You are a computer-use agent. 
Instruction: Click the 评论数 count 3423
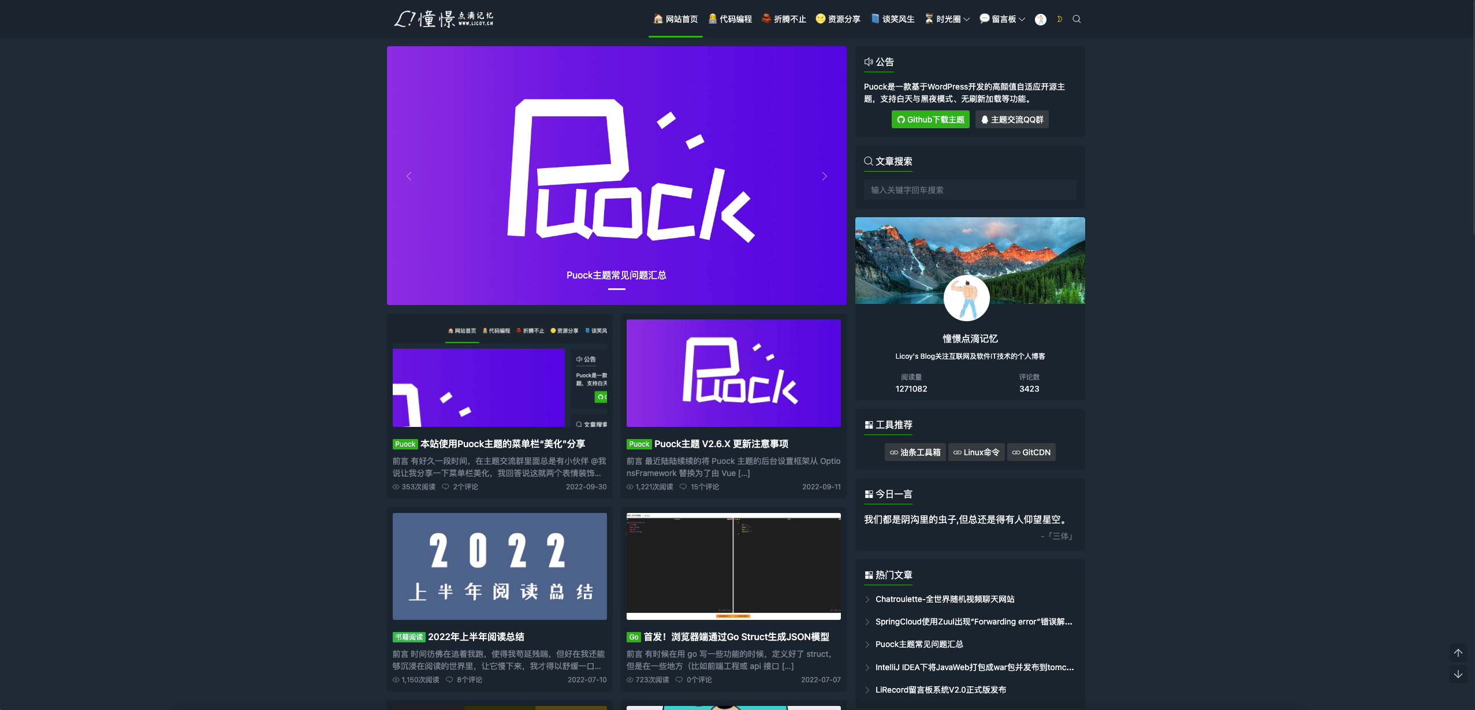1029,389
